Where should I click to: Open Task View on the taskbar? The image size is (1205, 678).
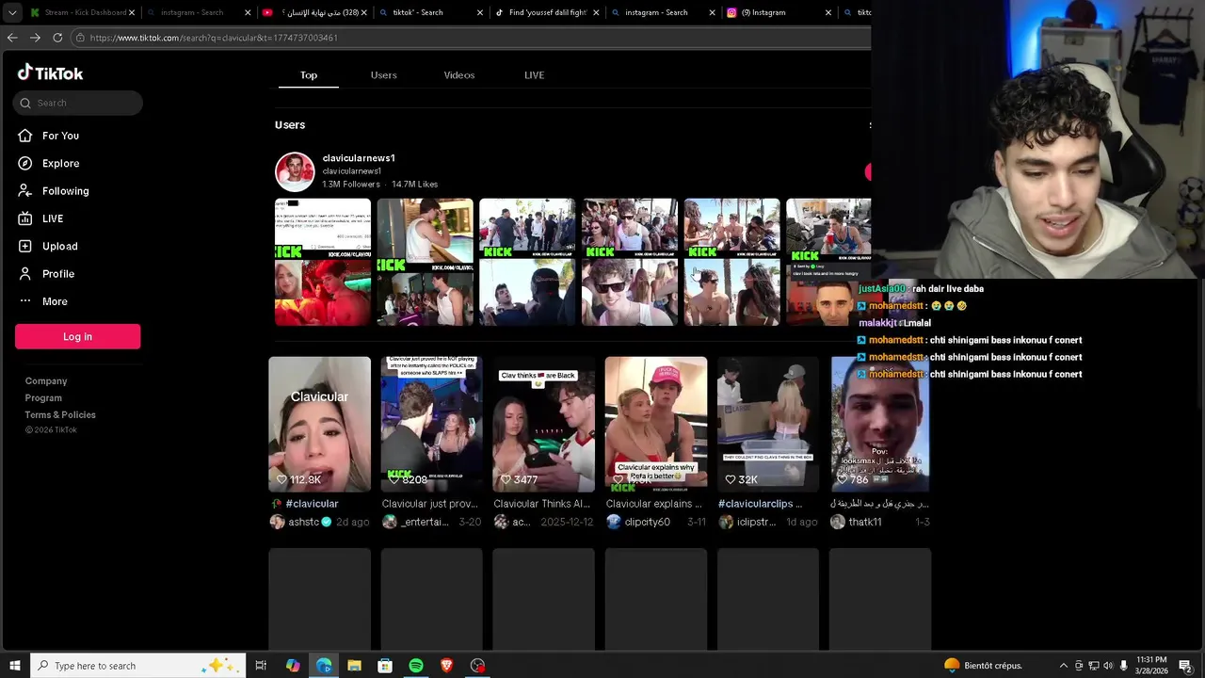261,666
